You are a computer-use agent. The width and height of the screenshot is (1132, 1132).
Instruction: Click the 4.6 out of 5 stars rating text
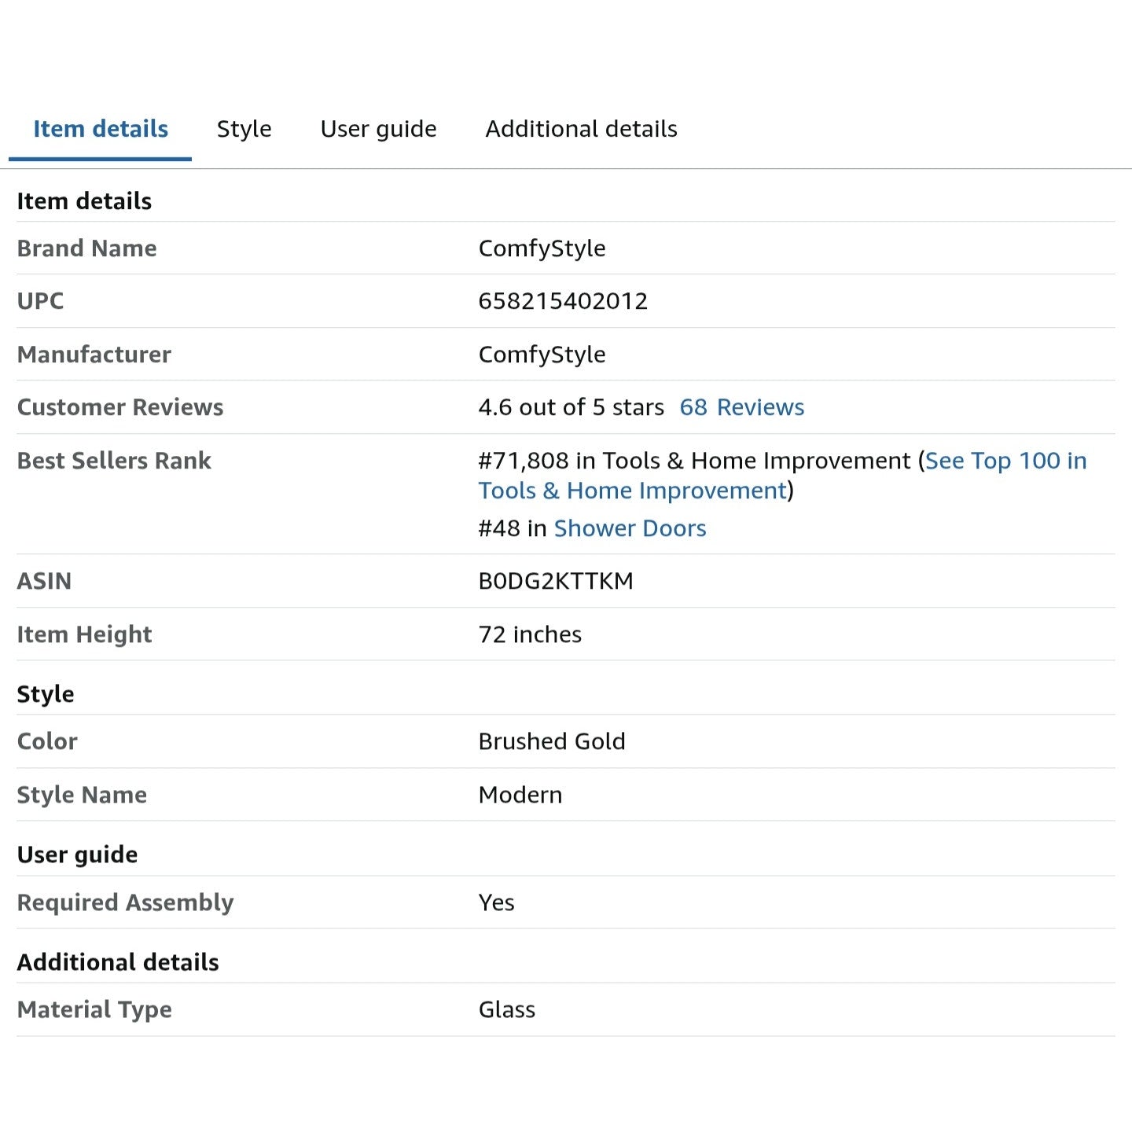pos(571,407)
